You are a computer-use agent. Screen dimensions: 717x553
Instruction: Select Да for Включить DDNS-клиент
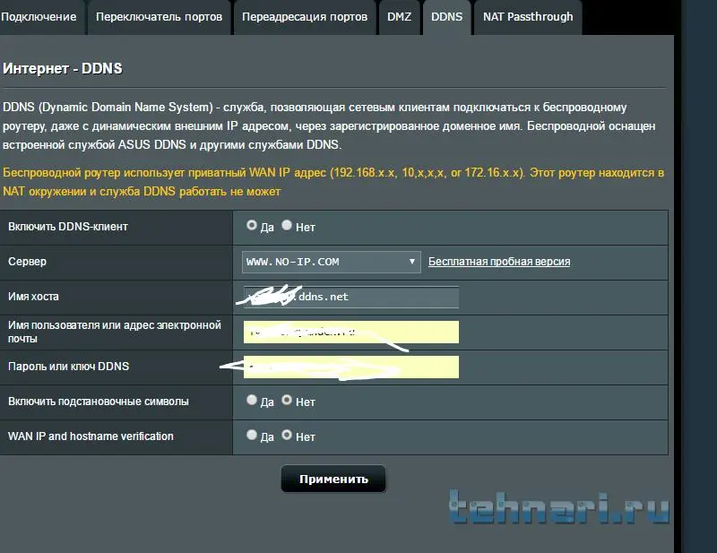pyautogui.click(x=252, y=225)
